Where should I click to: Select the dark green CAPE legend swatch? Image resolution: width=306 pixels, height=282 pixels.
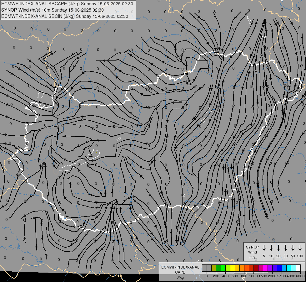218,268
